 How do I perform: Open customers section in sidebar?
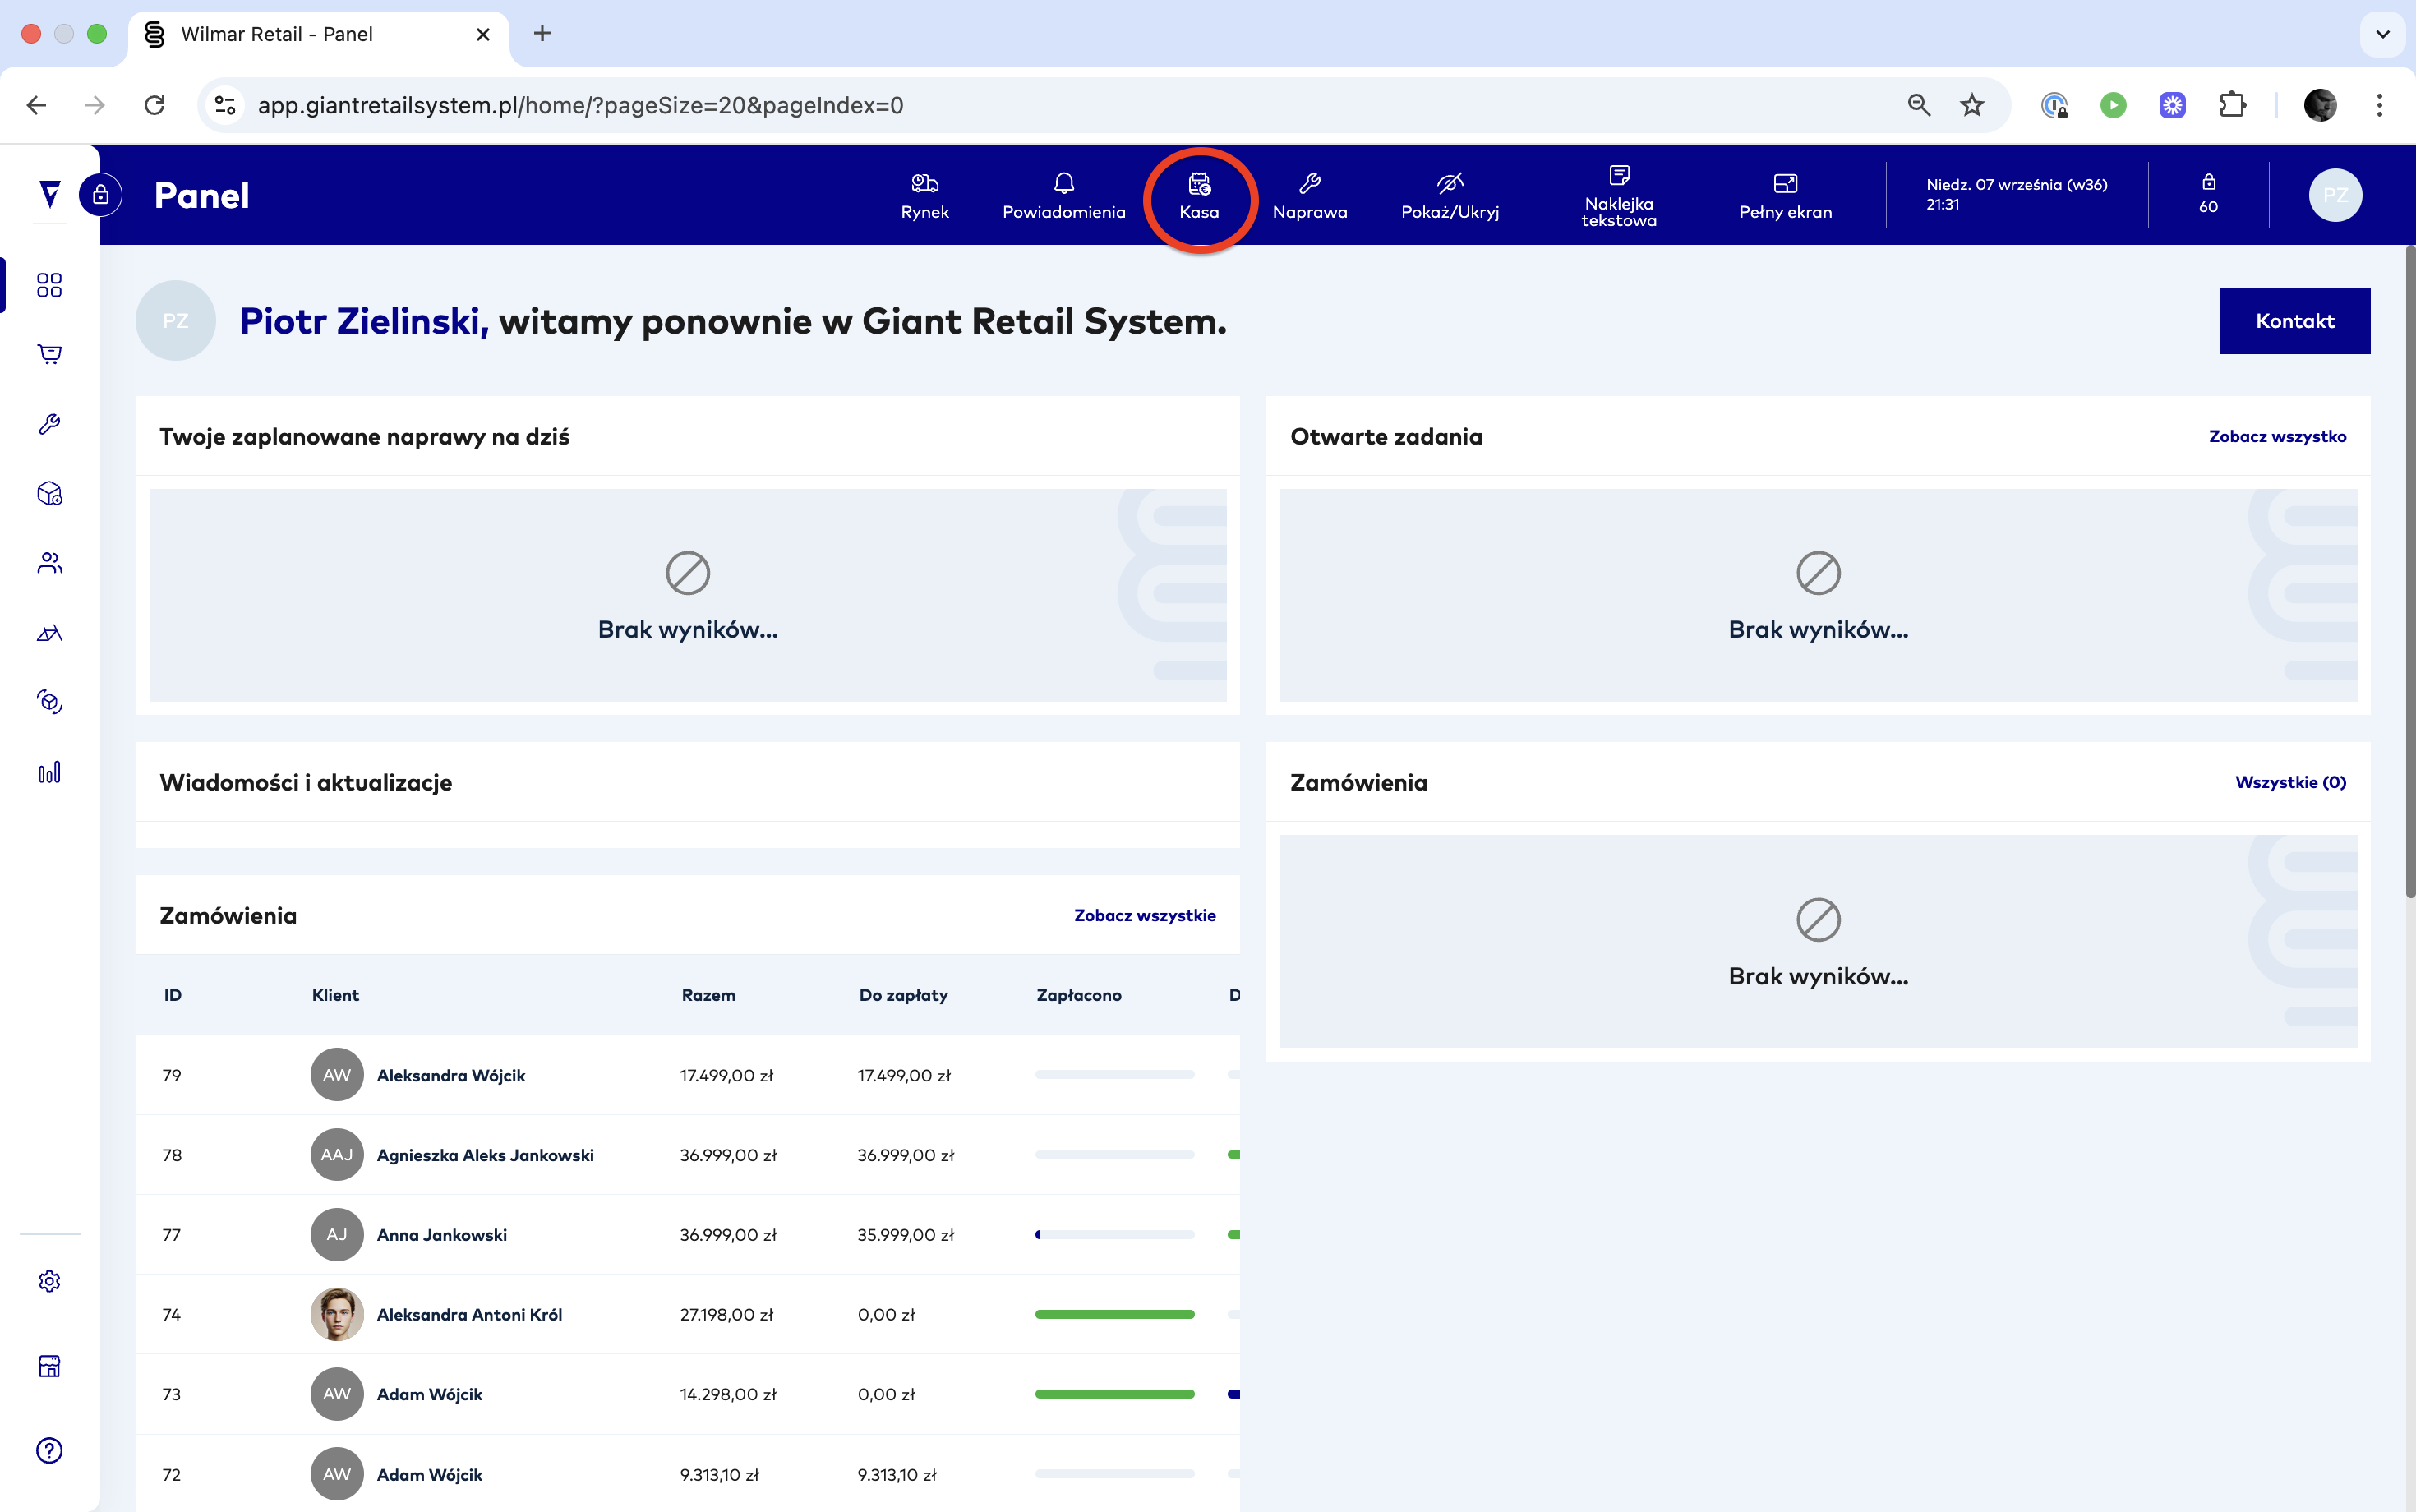[49, 563]
